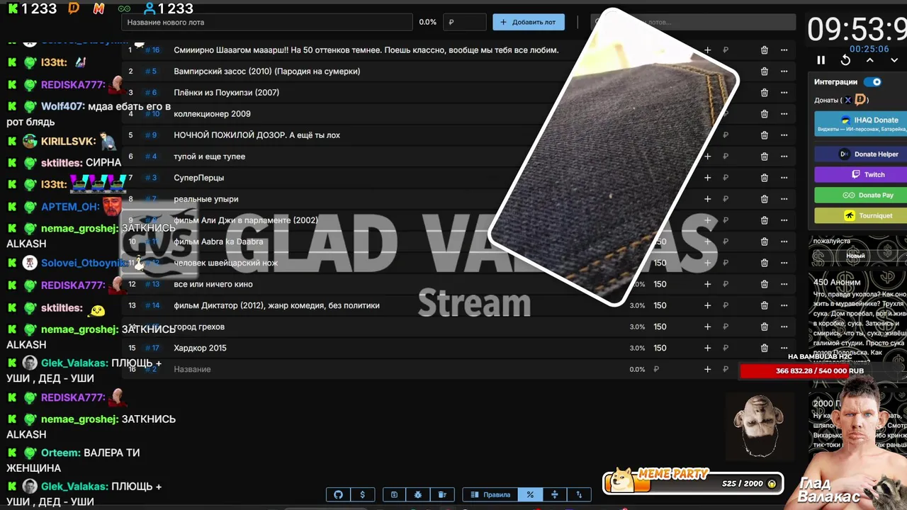
Task: Click the "Название нового лота" input field
Action: click(267, 22)
